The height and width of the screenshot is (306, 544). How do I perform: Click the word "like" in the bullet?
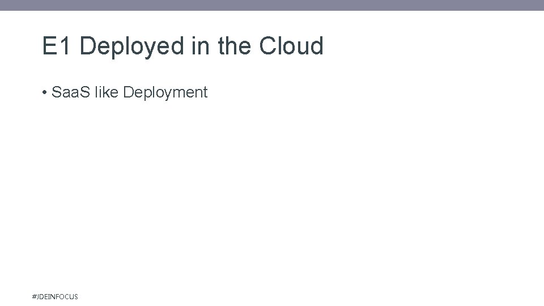[107, 92]
